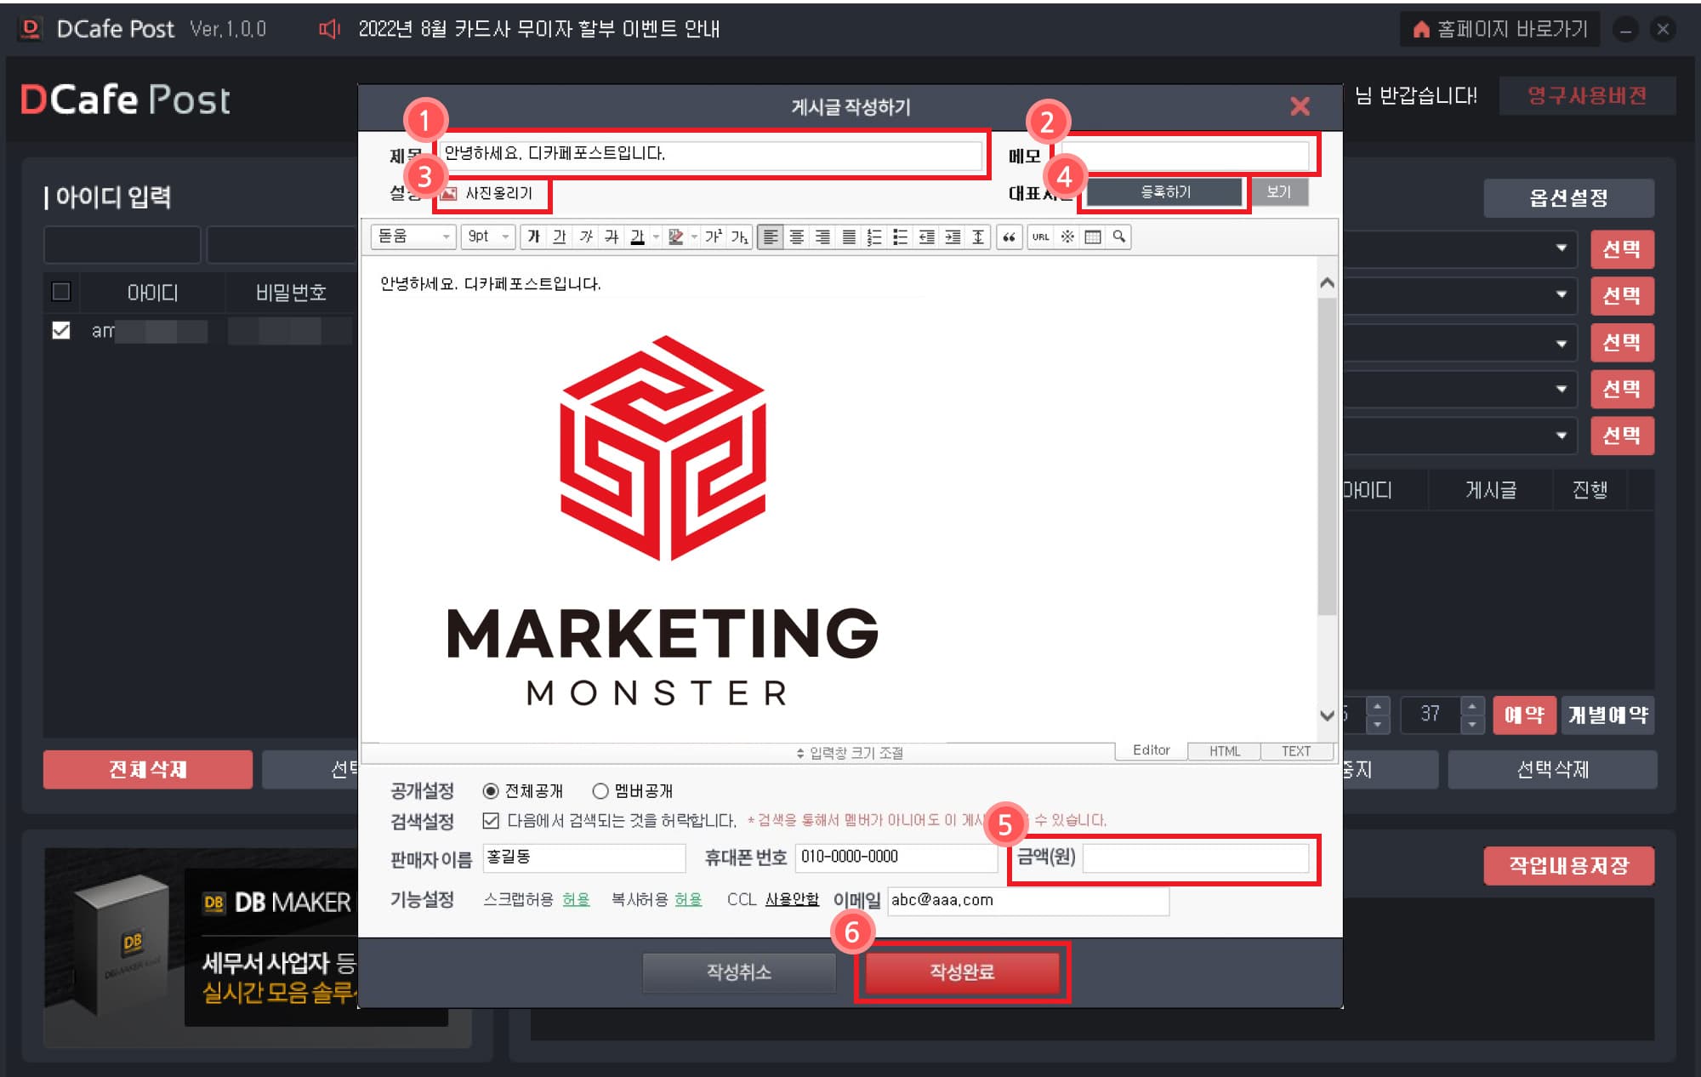The height and width of the screenshot is (1077, 1701).
Task: Expand the font color picker arrow
Action: (656, 236)
